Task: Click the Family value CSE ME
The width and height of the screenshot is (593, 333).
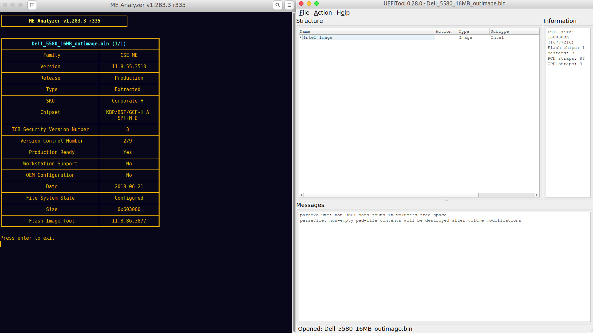Action: [x=129, y=55]
